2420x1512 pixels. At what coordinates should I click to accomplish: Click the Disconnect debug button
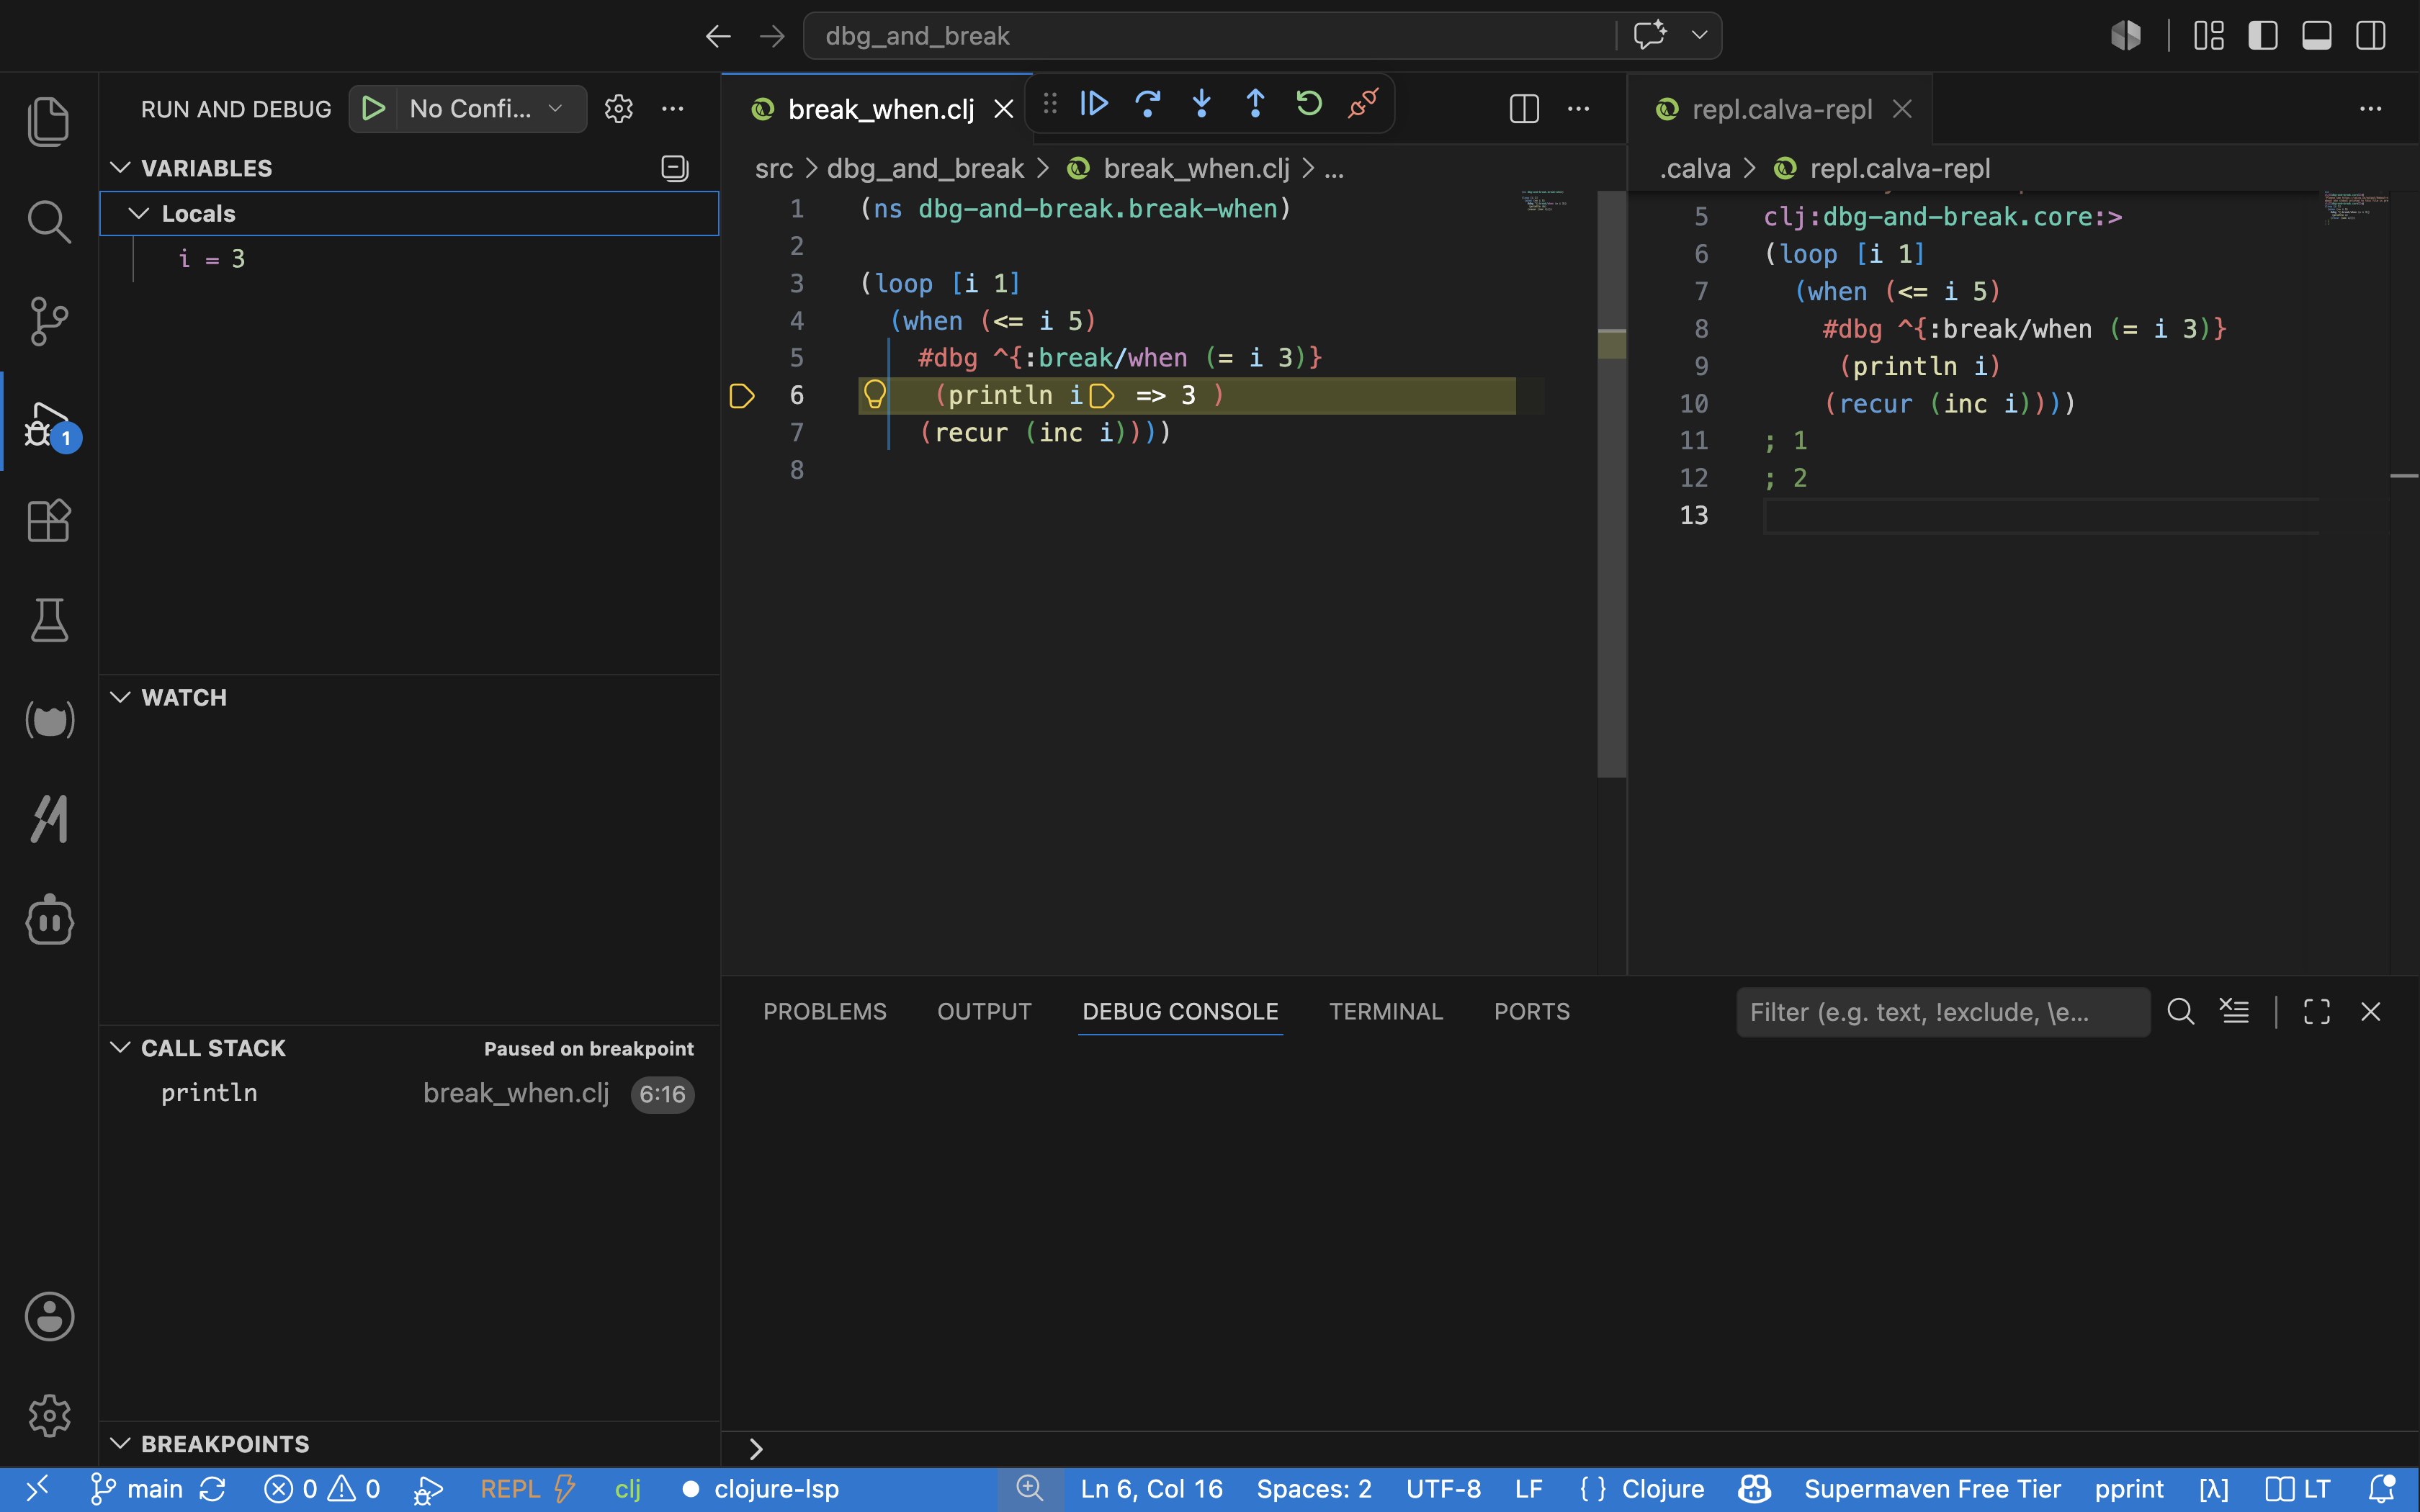click(1363, 103)
